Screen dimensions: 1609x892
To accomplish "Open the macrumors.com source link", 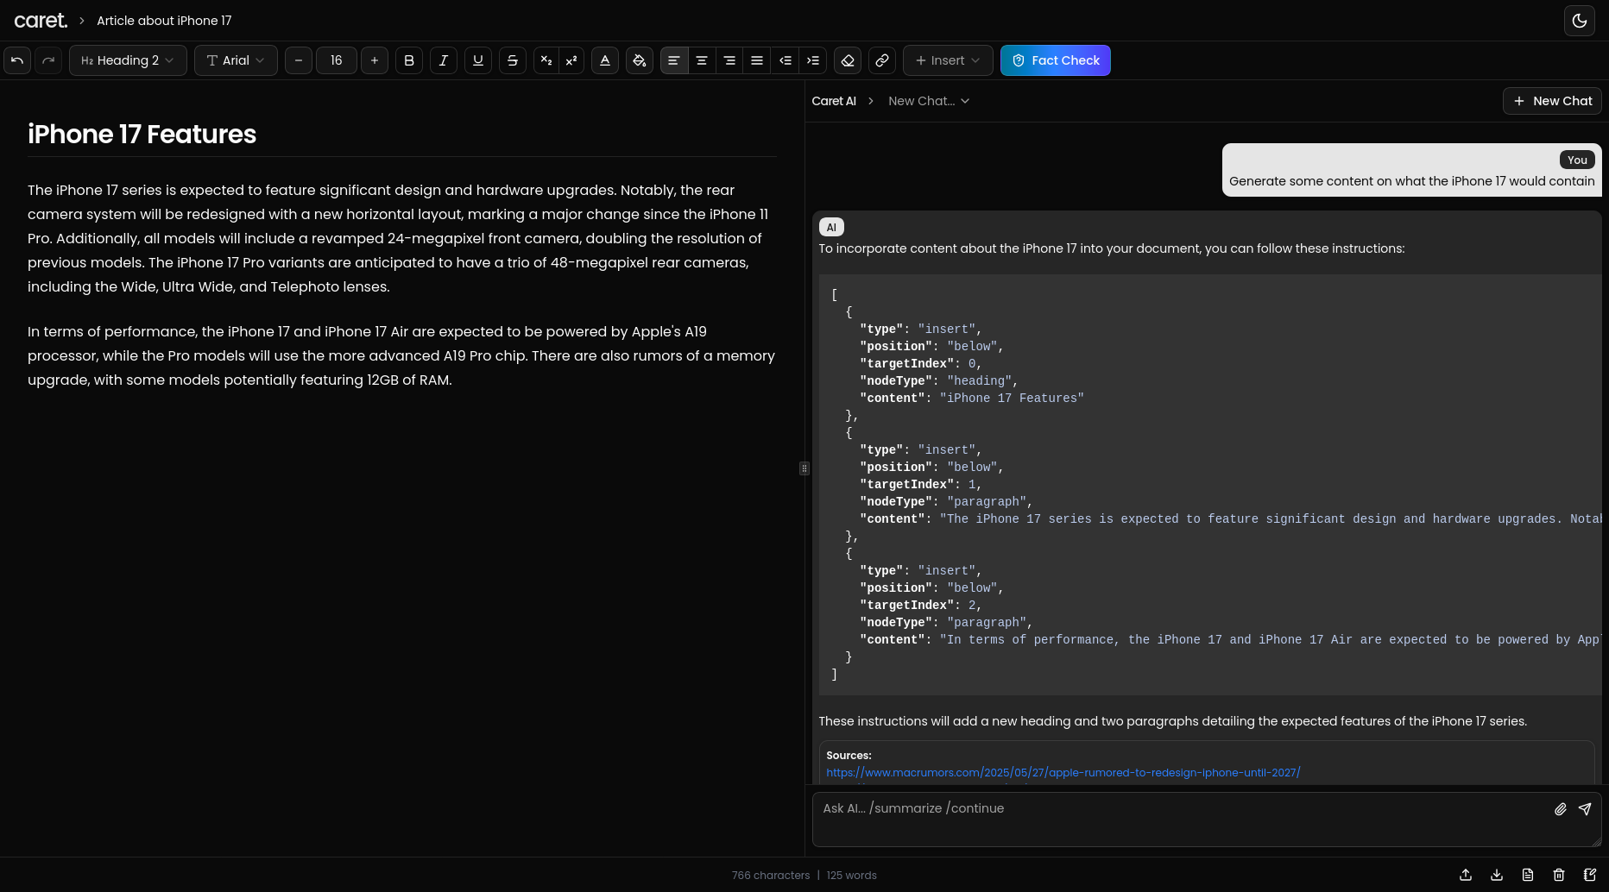I will coord(1063,773).
